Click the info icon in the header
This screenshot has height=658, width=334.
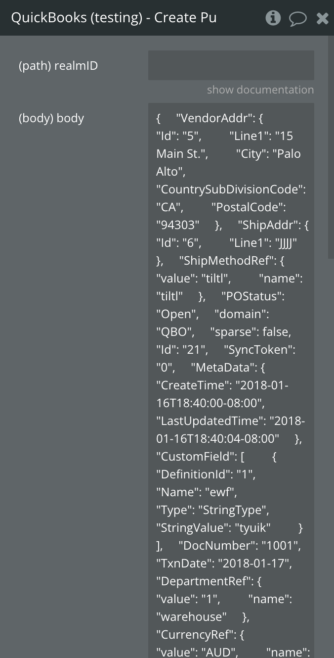[x=273, y=18]
